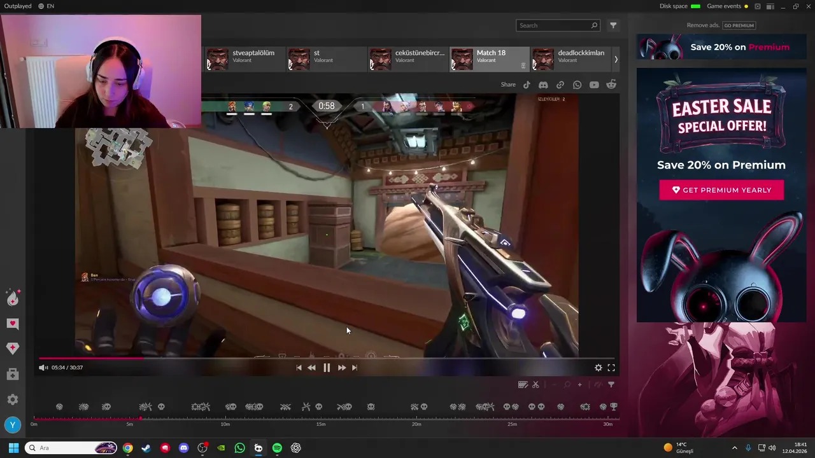Expand the system tray hidden icons
815x458 pixels.
(x=734, y=448)
